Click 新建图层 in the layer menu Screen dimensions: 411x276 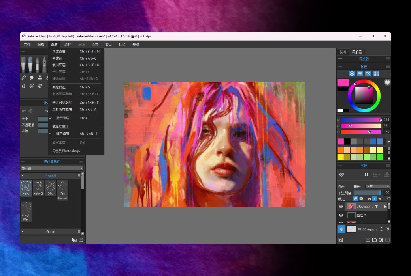click(59, 51)
